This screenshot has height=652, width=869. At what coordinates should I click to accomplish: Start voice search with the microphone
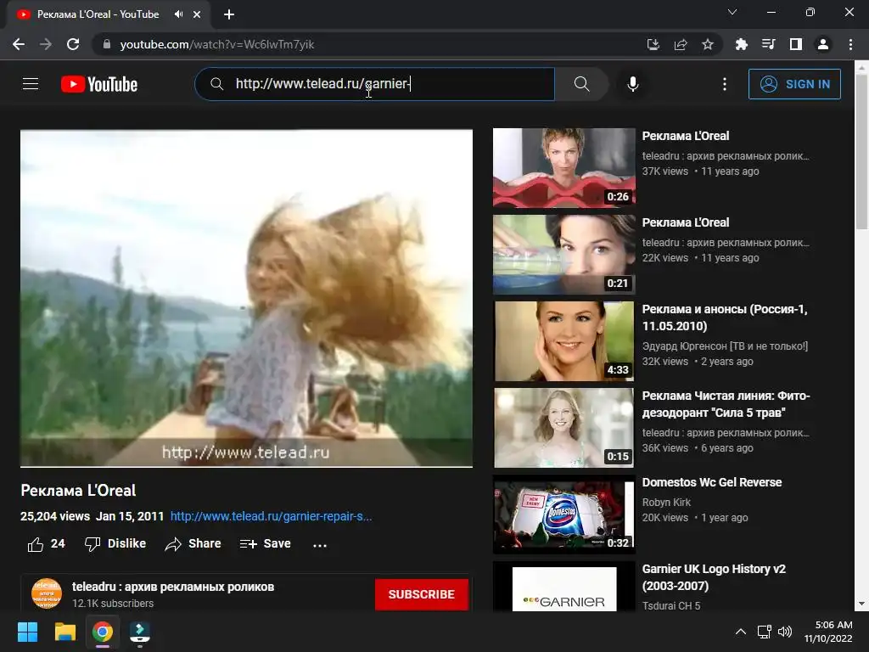click(x=632, y=84)
